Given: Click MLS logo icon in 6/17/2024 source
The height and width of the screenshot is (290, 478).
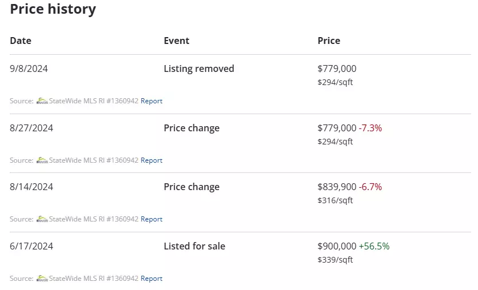Looking at the screenshot, I should tap(42, 279).
